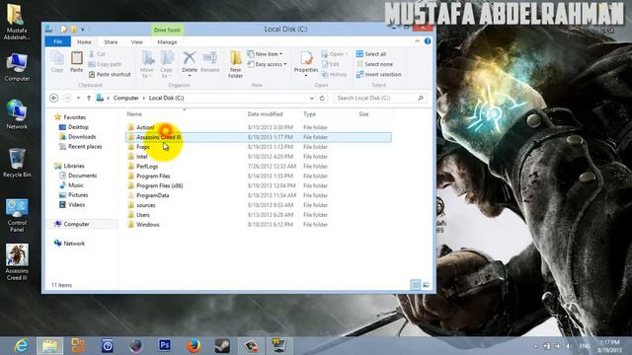This screenshot has height=355, width=632.
Task: Click the Search Local Disk field
Action: point(380,99)
